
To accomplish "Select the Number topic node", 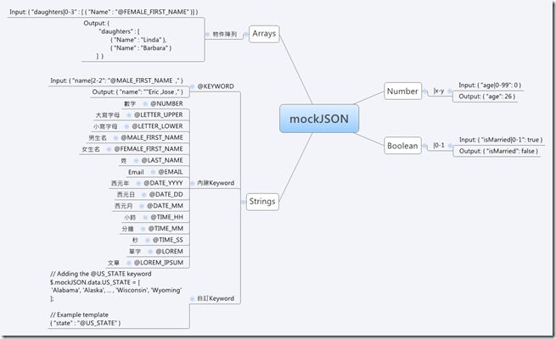I will click(402, 92).
